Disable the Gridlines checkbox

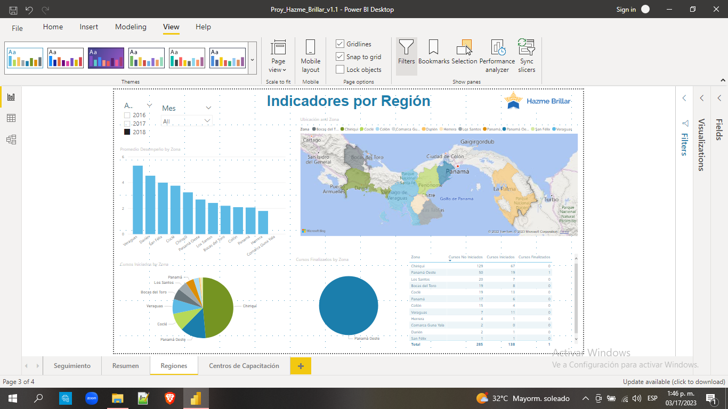(340, 44)
